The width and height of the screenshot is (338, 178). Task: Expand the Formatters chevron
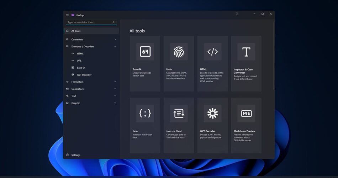coord(115,82)
